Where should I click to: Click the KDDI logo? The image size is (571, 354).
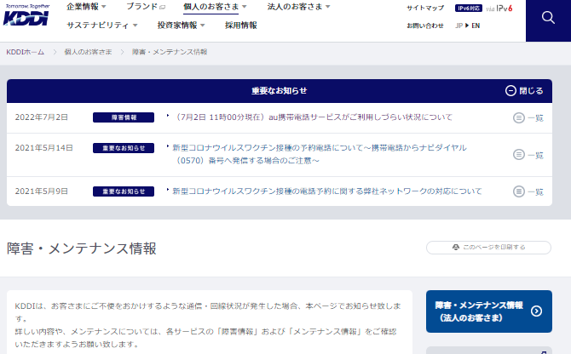[x=26, y=15]
